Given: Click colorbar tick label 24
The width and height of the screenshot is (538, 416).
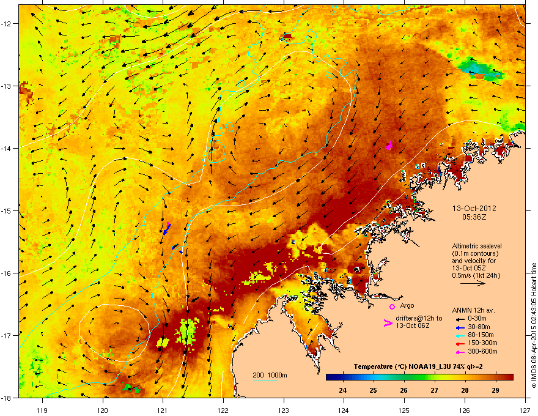Looking at the screenshot, I should point(342,390).
